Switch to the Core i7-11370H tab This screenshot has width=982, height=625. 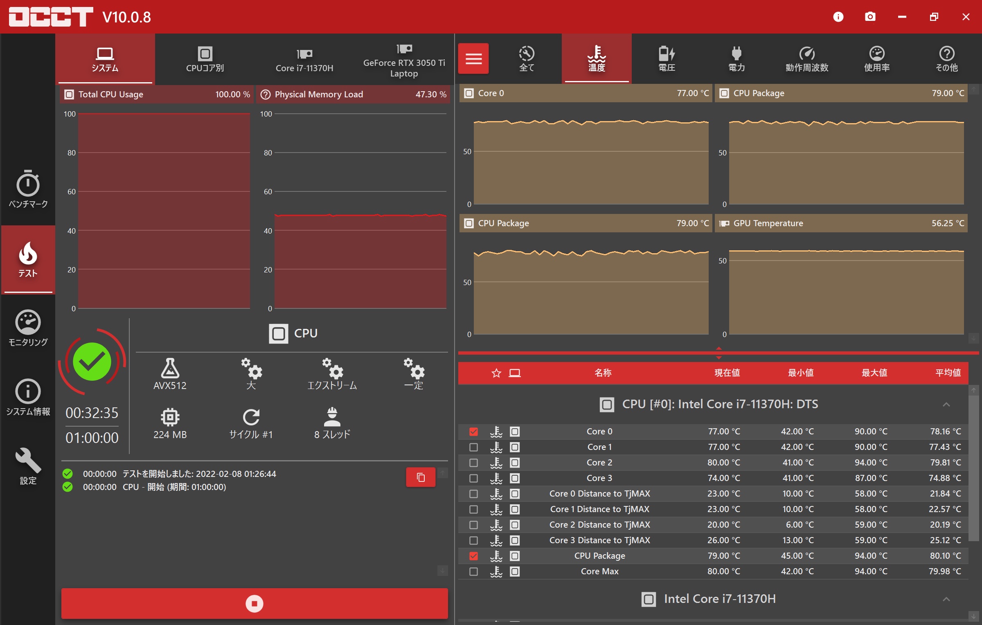[304, 59]
